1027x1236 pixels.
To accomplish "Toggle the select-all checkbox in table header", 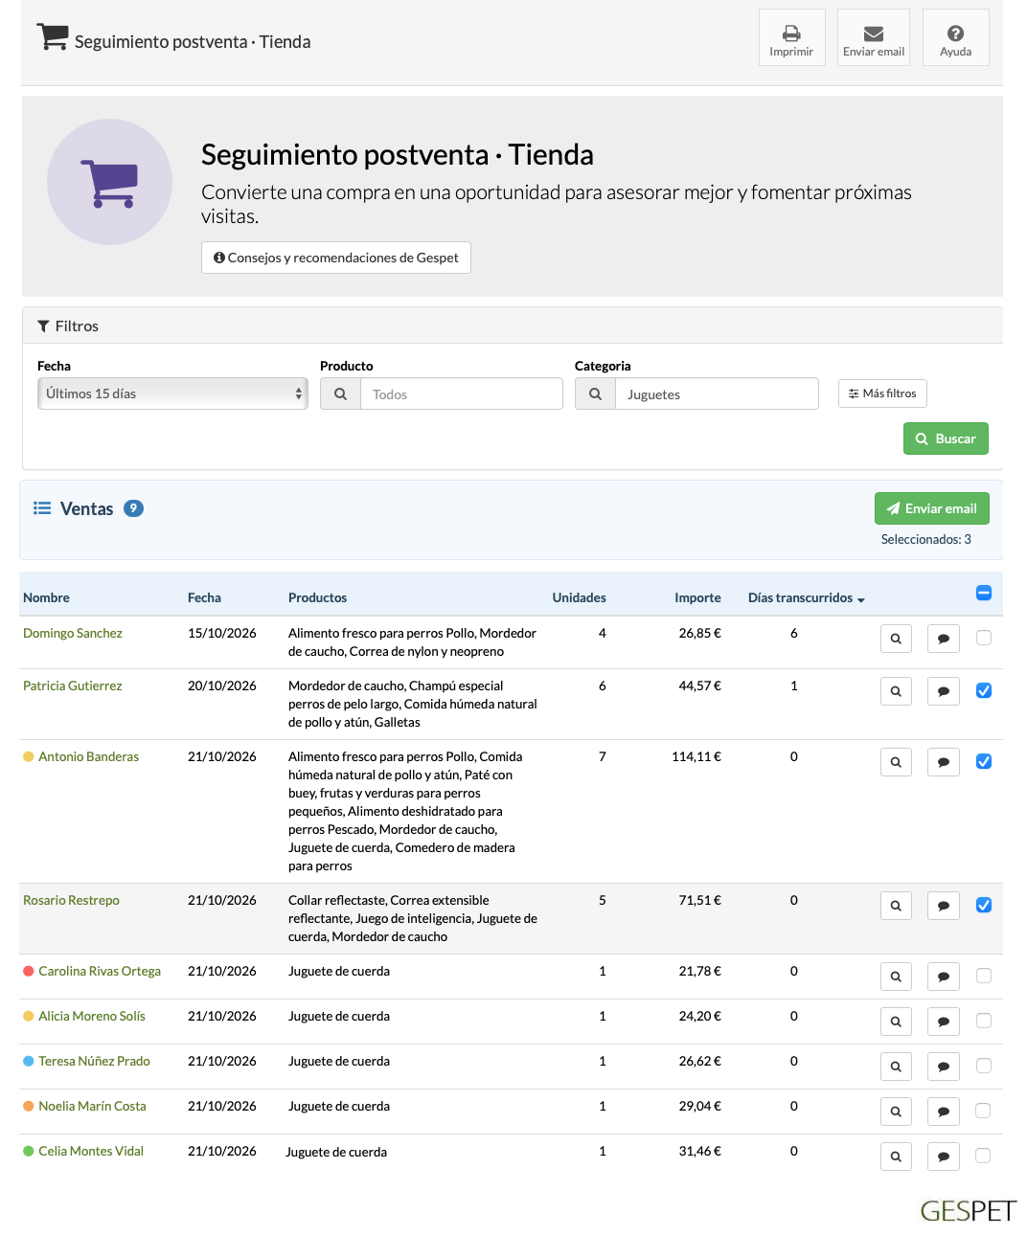I will point(984,593).
